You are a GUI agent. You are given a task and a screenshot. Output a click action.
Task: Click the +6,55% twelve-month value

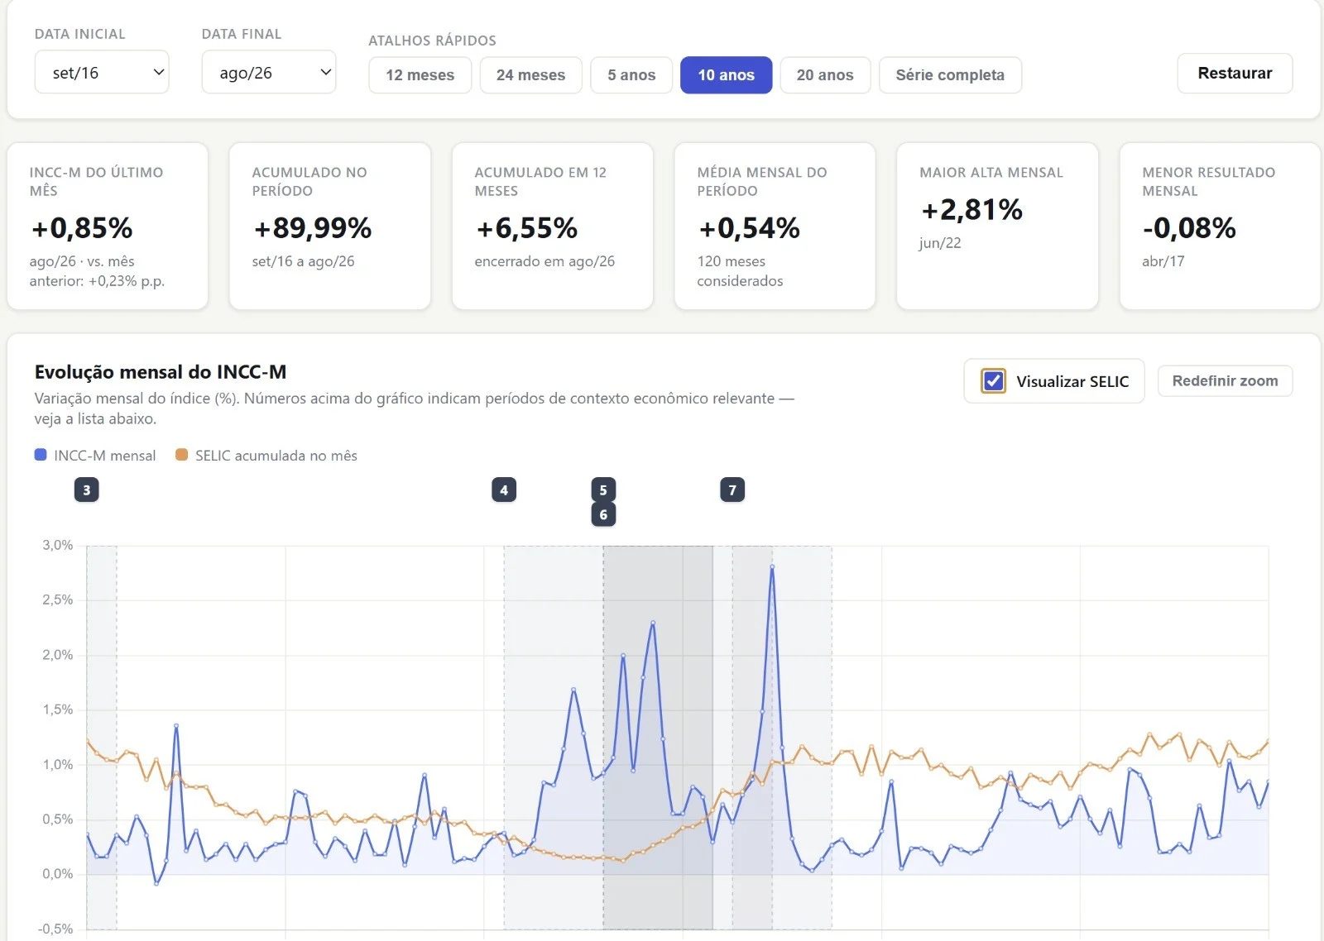(526, 227)
